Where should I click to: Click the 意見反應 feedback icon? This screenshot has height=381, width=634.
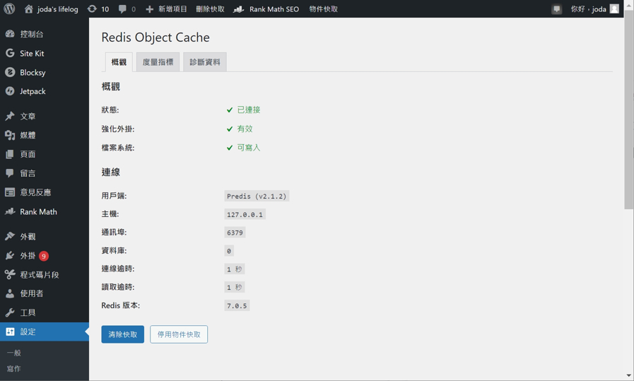tap(10, 192)
